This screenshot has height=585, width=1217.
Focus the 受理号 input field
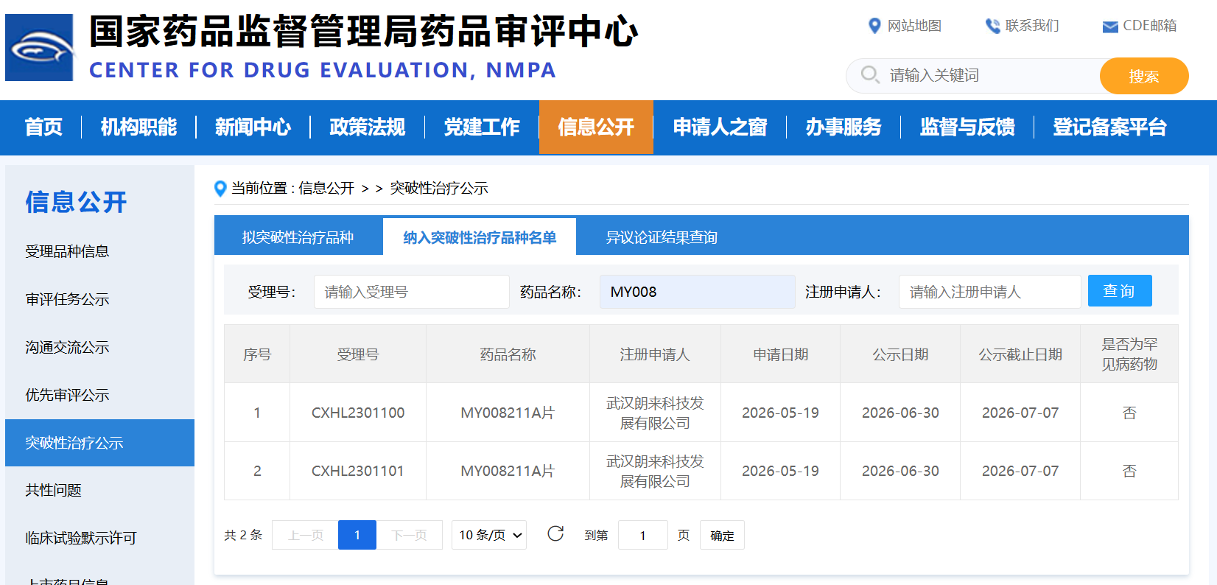[x=411, y=292]
